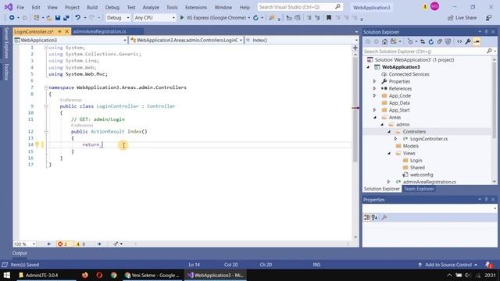Open the Extensions menu
The width and height of the screenshot is (500, 281).
pyautogui.click(x=196, y=7)
